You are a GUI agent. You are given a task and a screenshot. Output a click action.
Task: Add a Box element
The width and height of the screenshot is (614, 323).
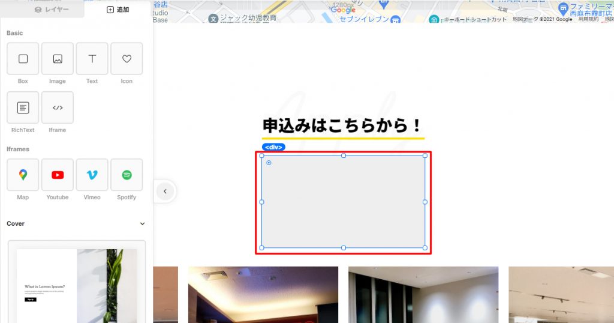[23, 59]
